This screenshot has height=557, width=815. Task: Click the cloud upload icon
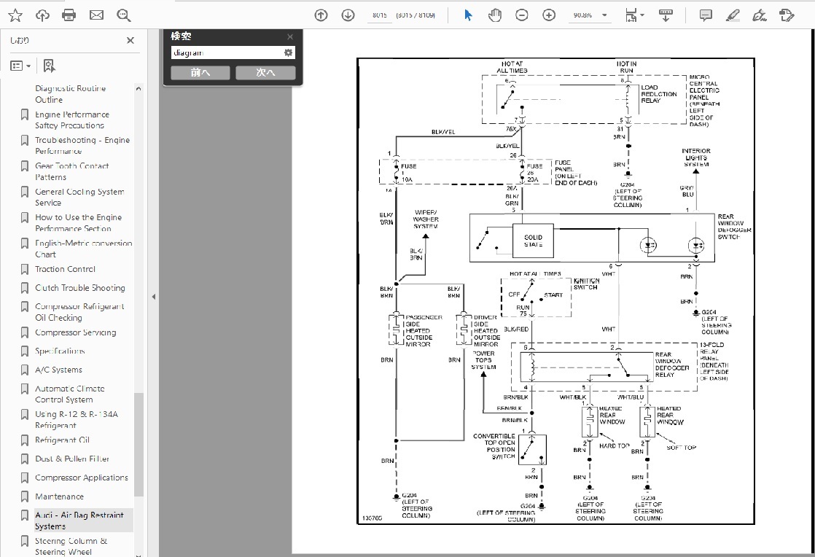42,15
